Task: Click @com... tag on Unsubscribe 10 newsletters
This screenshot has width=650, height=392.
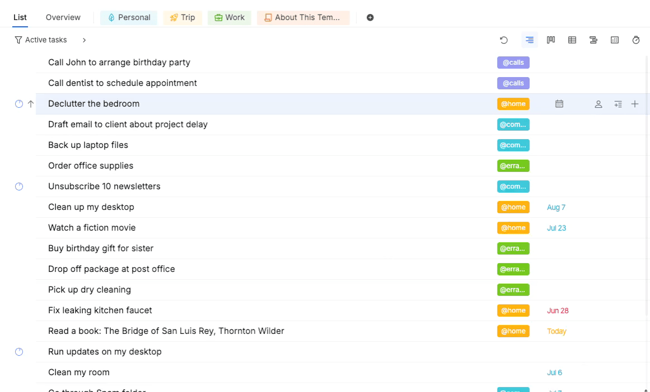Action: (x=513, y=187)
